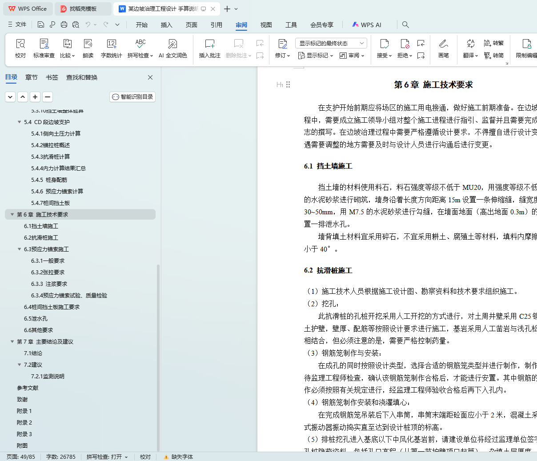Jump to 参考文献 in outline
537x461 pixels.
tap(28, 388)
